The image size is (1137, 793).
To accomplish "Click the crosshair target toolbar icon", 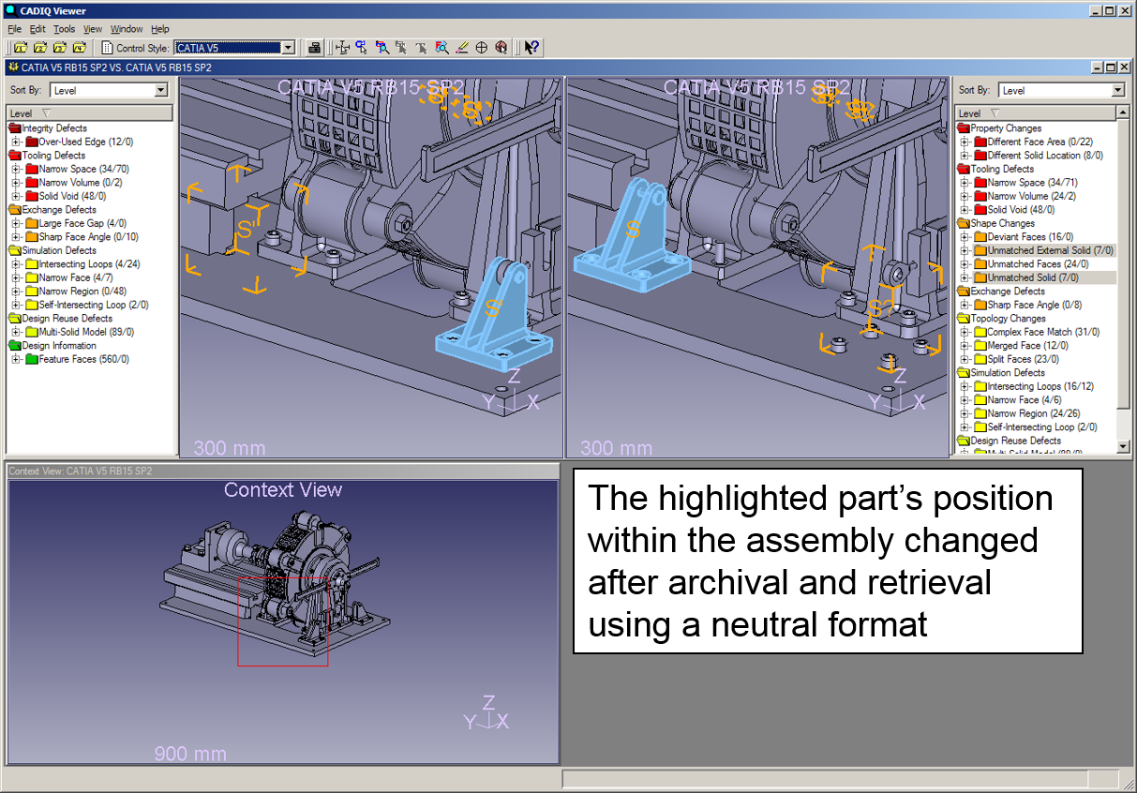I will click(x=482, y=47).
